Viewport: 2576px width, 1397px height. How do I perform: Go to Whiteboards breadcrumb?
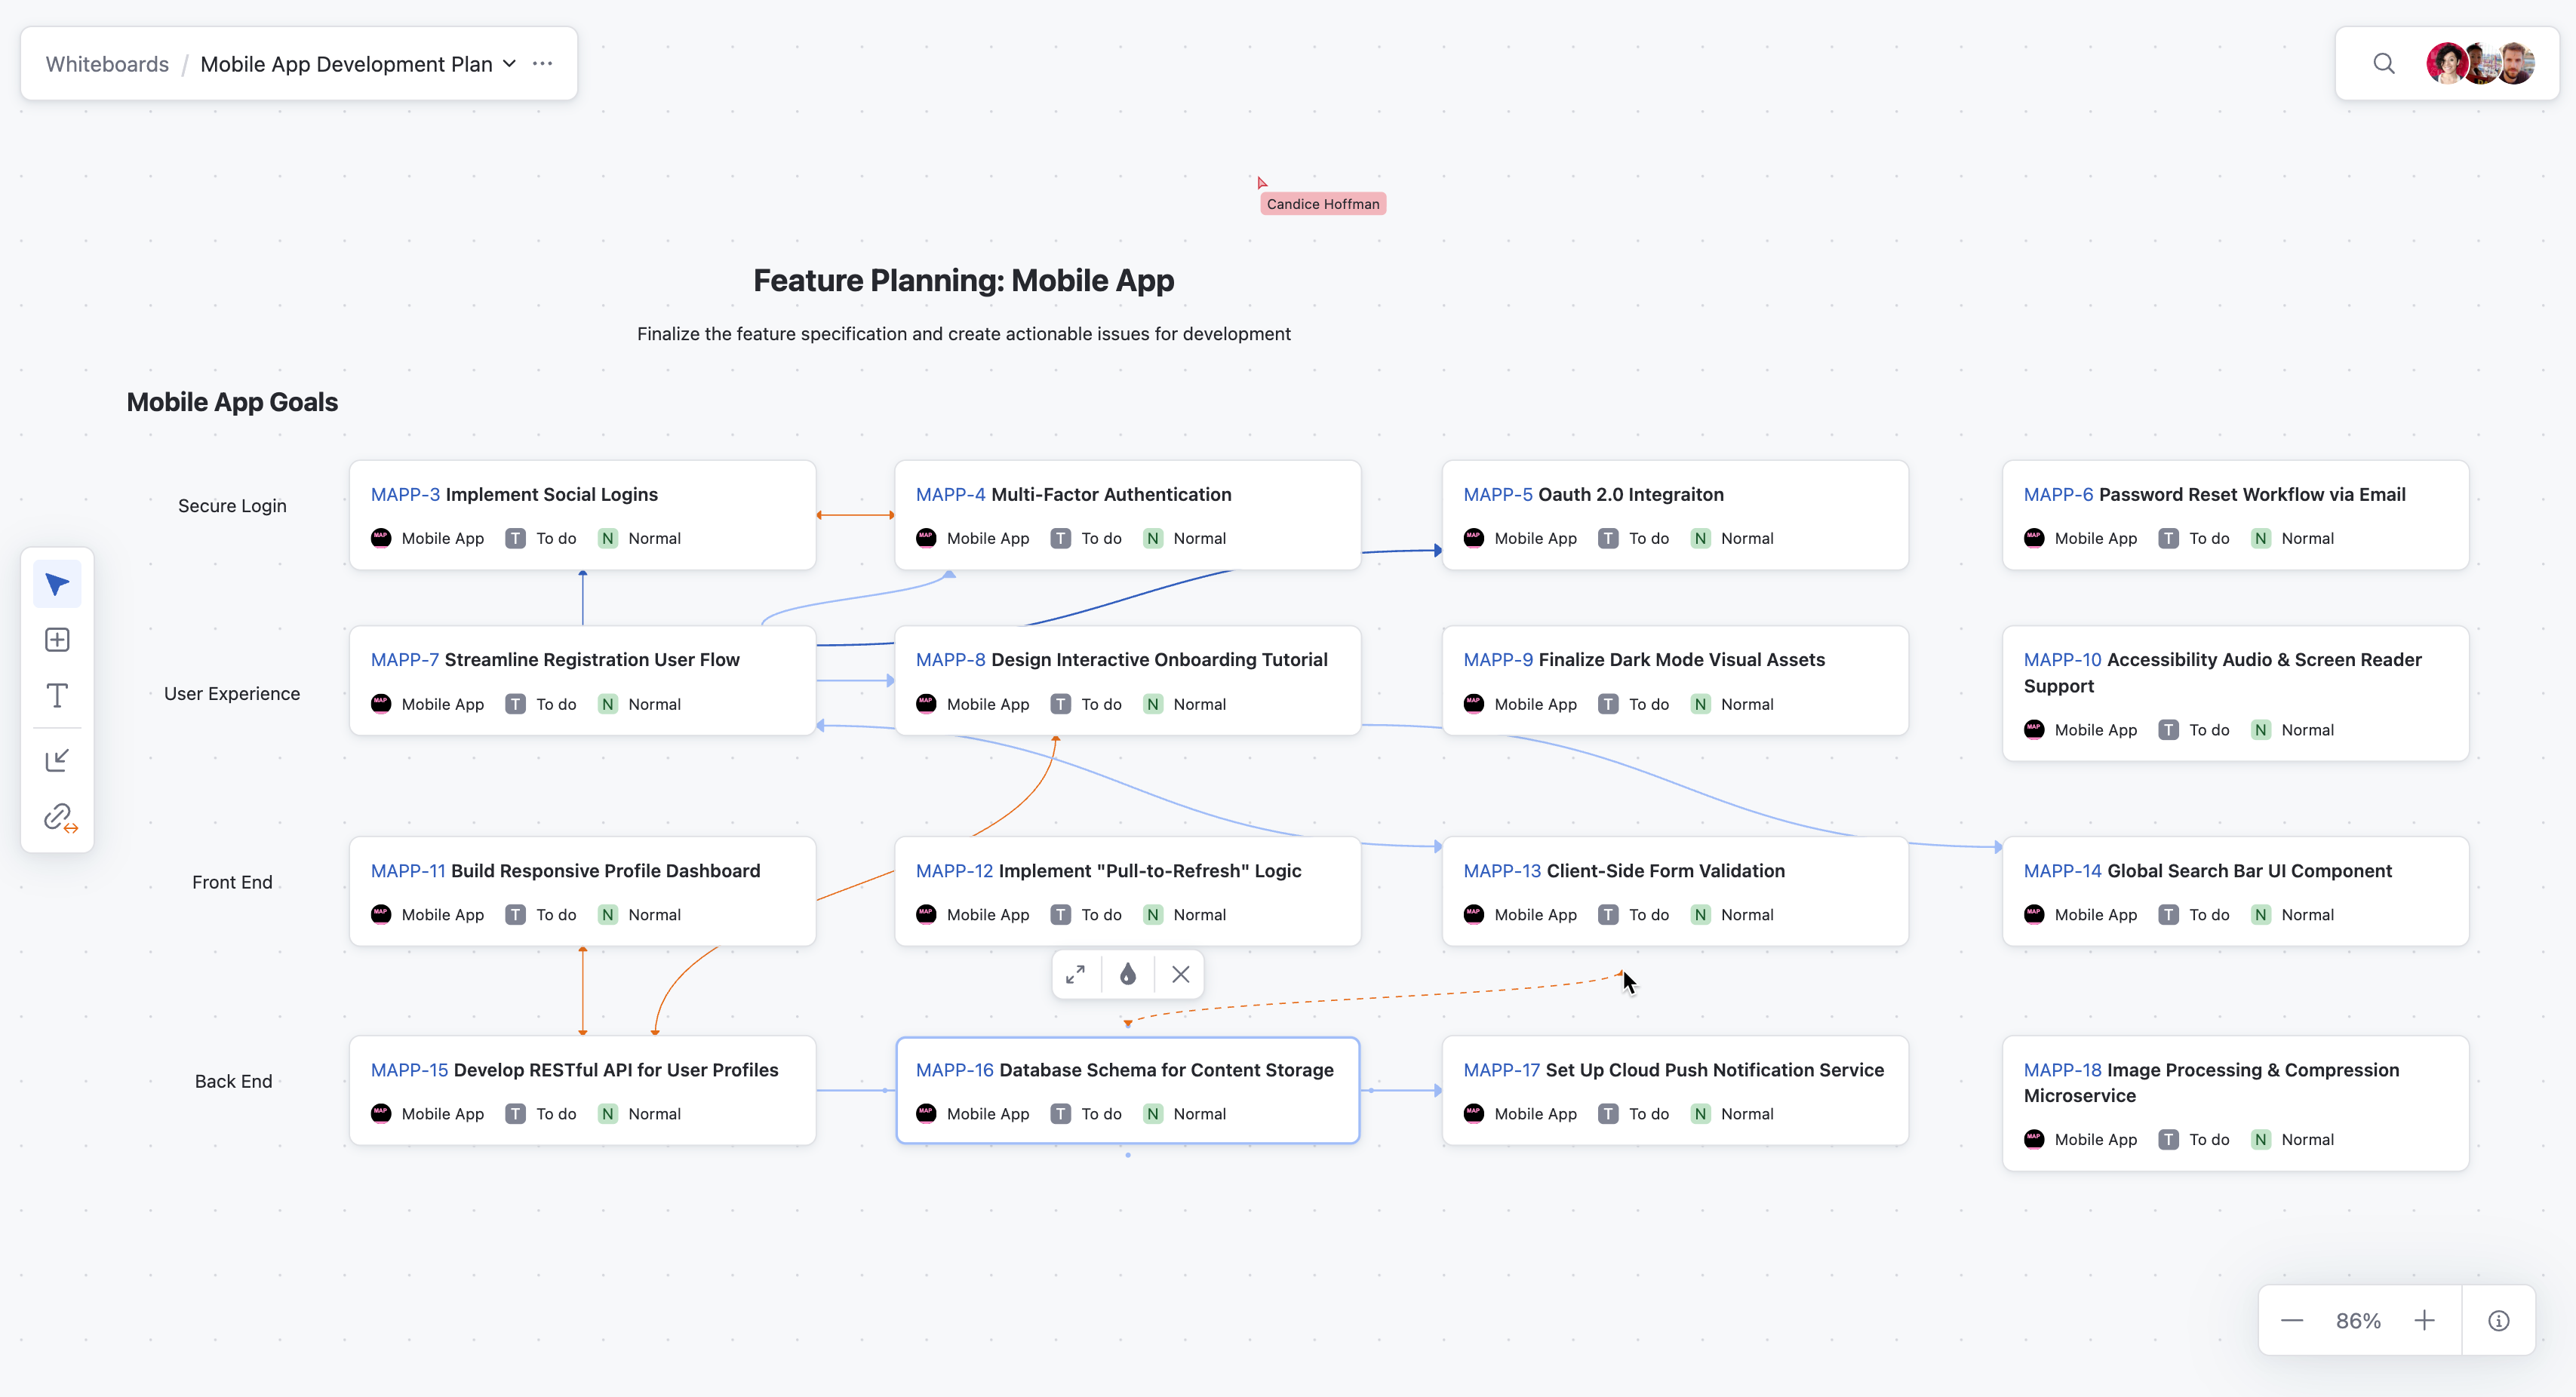[x=107, y=64]
